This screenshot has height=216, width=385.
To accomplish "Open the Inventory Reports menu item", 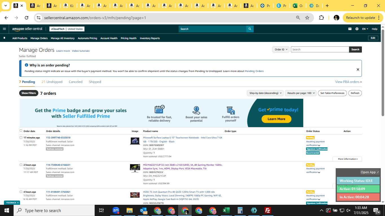I will [150, 38].
